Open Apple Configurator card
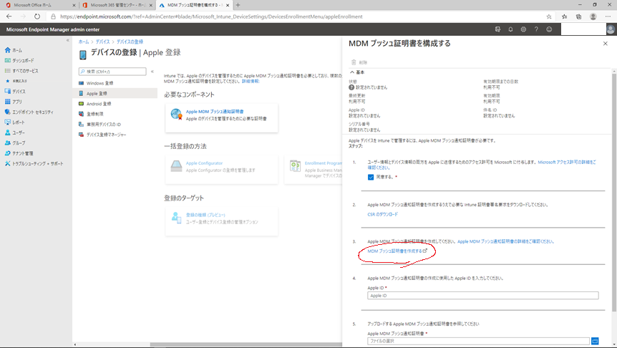This screenshot has height=348, width=617. point(222,169)
